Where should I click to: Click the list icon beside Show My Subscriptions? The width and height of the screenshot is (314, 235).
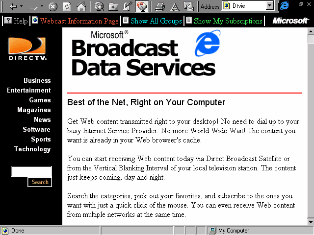coord(189,20)
